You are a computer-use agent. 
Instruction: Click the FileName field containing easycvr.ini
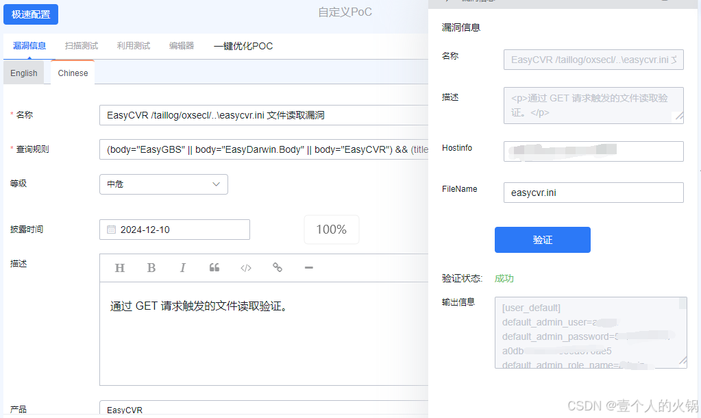(x=593, y=193)
